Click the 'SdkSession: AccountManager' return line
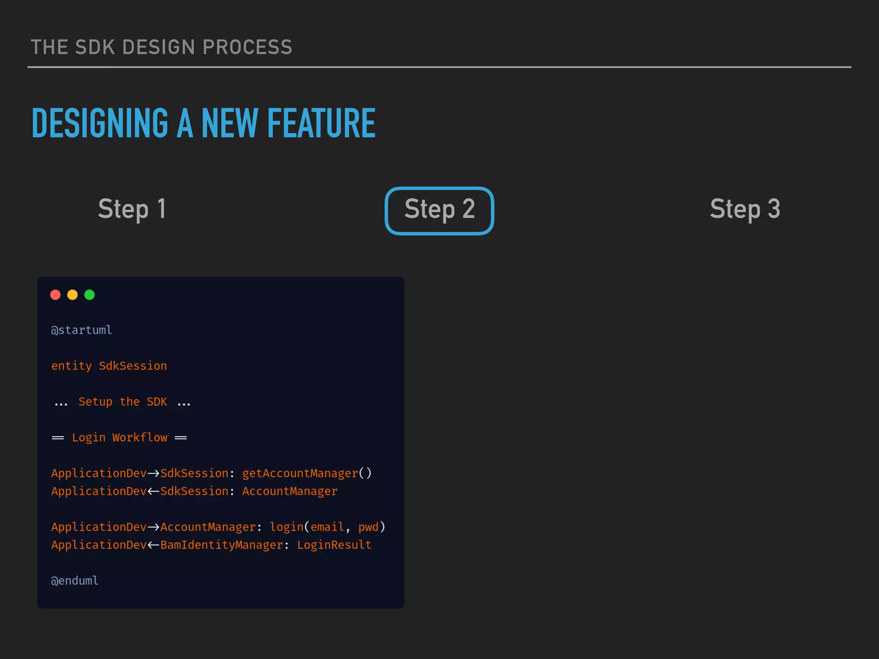879x659 pixels. tap(194, 491)
